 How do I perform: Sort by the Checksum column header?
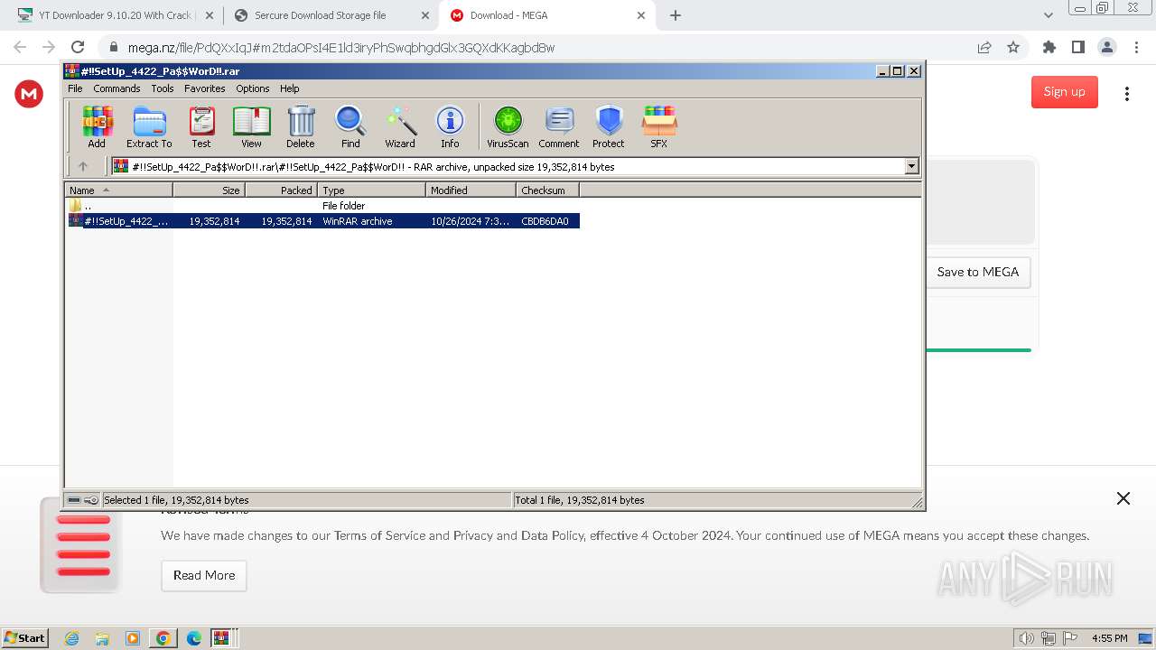click(x=547, y=190)
